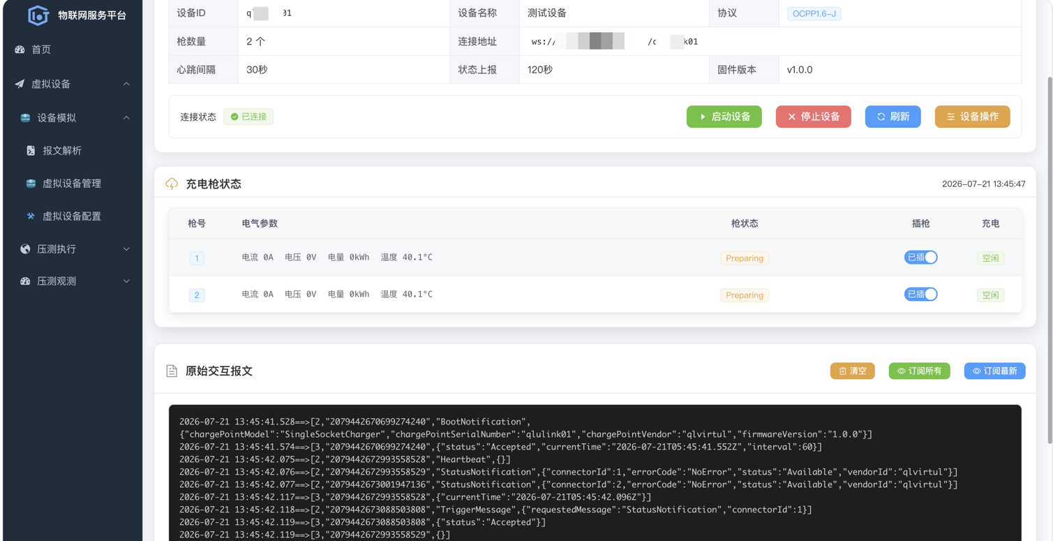The height and width of the screenshot is (541, 1053).
Task: Click the document icon beside 原始交互报文
Action: (172, 371)
